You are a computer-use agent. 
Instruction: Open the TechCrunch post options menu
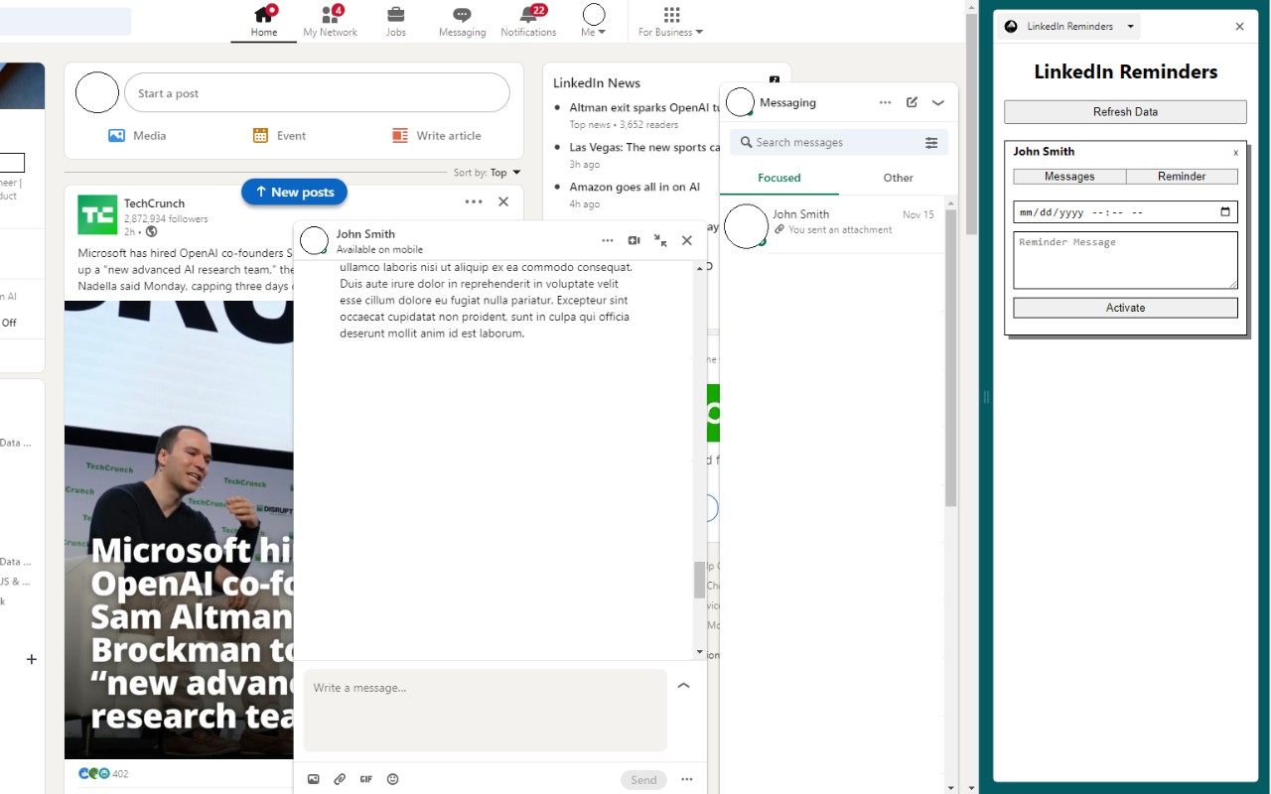474,201
